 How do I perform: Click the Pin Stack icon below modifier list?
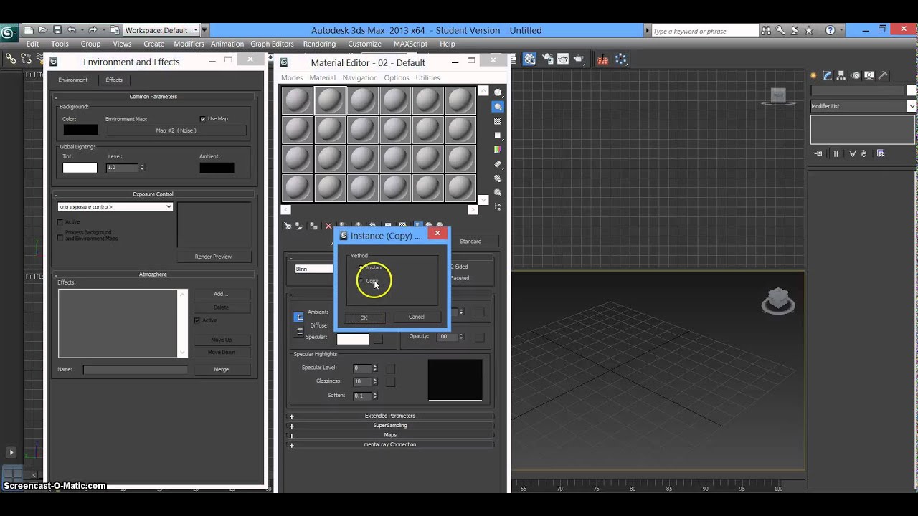pyautogui.click(x=818, y=153)
